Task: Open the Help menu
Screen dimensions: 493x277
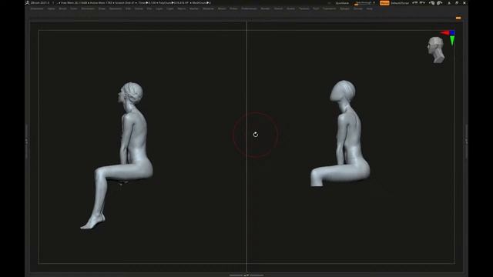Action: click(x=370, y=8)
